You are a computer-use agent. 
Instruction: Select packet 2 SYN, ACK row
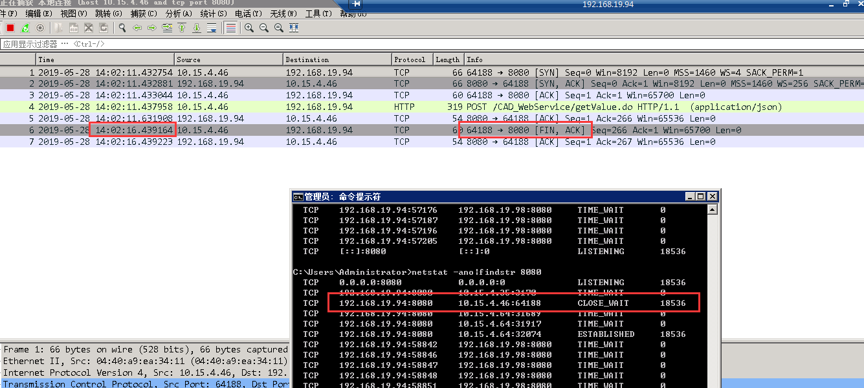pyautogui.click(x=432, y=83)
